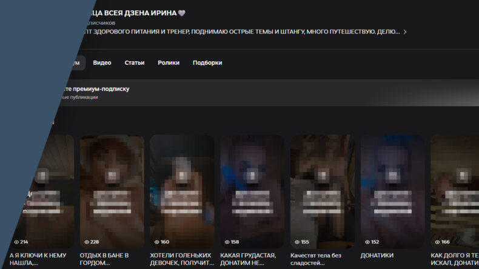Open the Статьи tab
Viewport: 479px width, 269px height.
click(134, 62)
